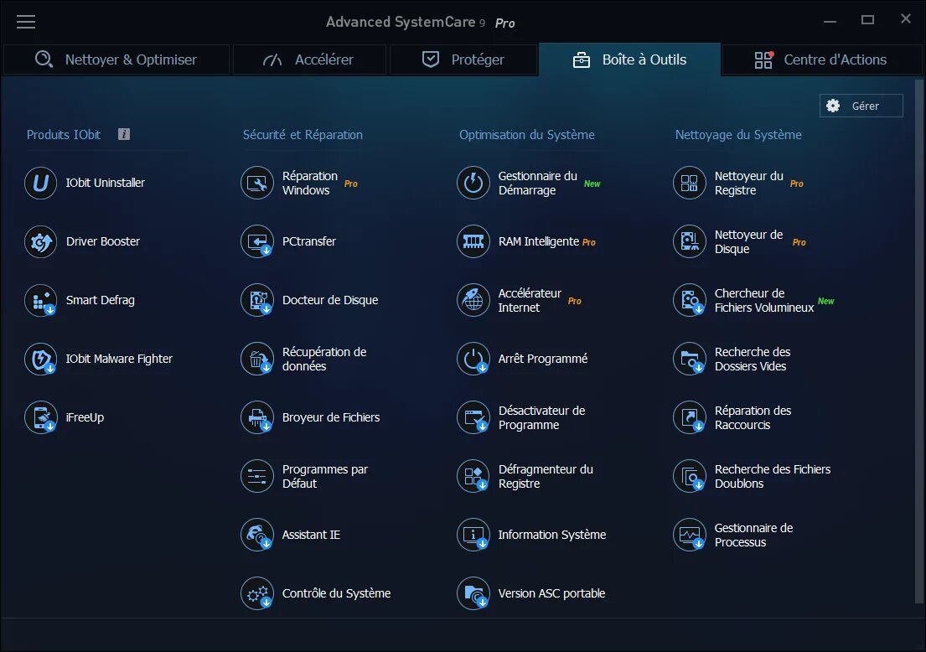Switch to Accélérer tab
The height and width of the screenshot is (652, 926).
309,60
